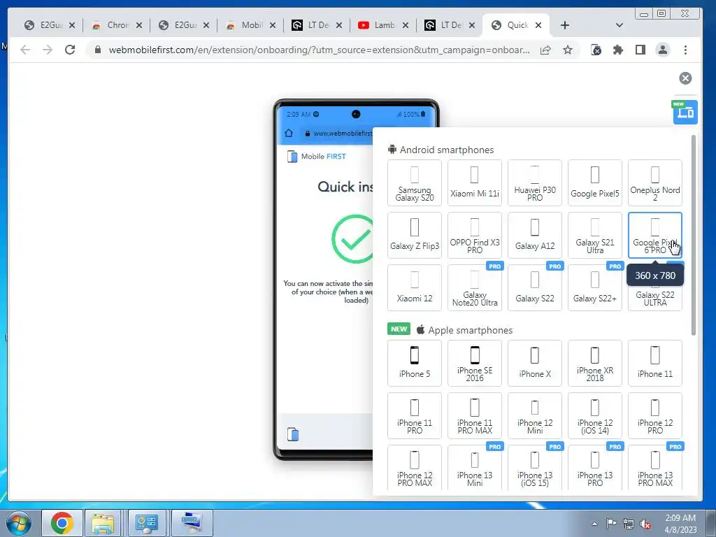Select the Oneplus Nord 2 device
This screenshot has height=537, width=716.
pos(654,182)
